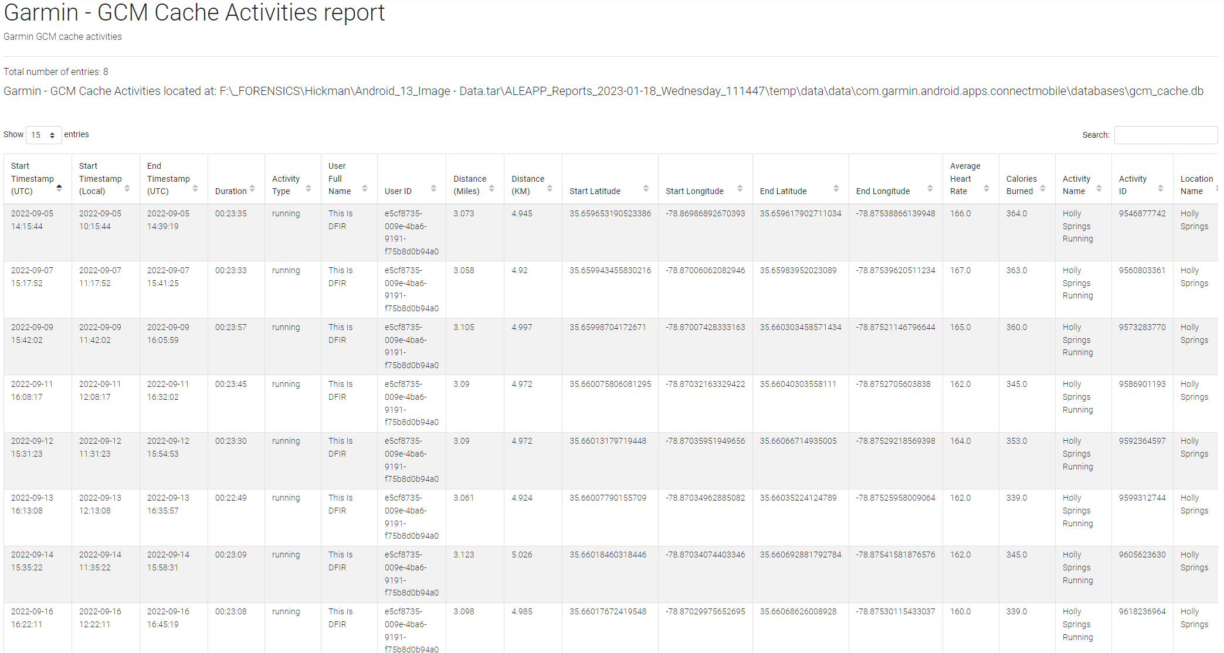Select row with Activity ID 9546877742

point(1142,214)
